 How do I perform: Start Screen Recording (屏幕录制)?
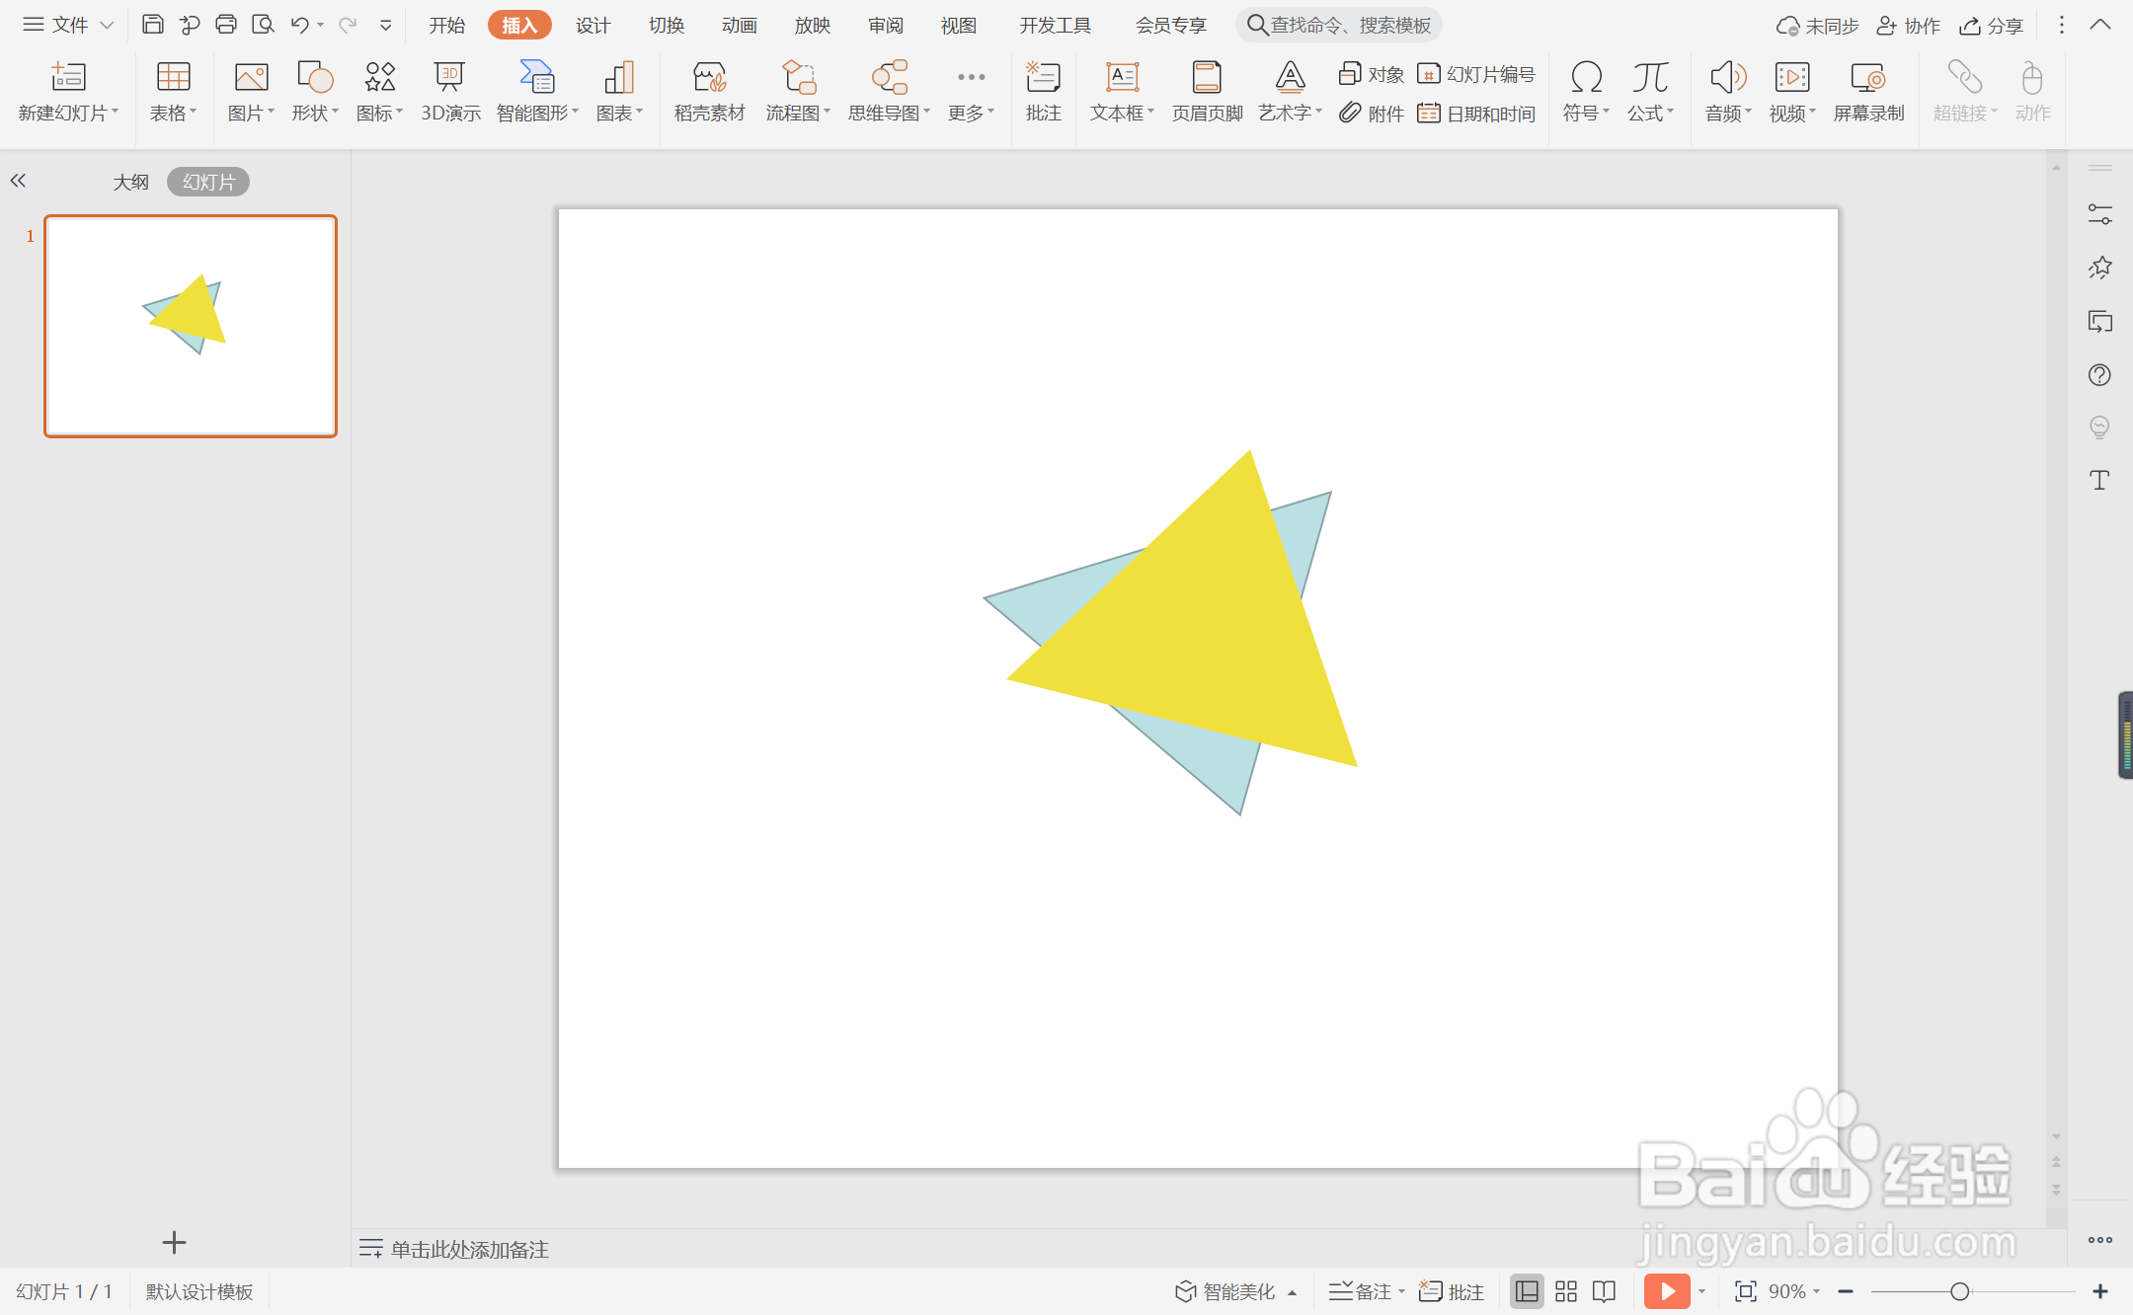(1868, 91)
